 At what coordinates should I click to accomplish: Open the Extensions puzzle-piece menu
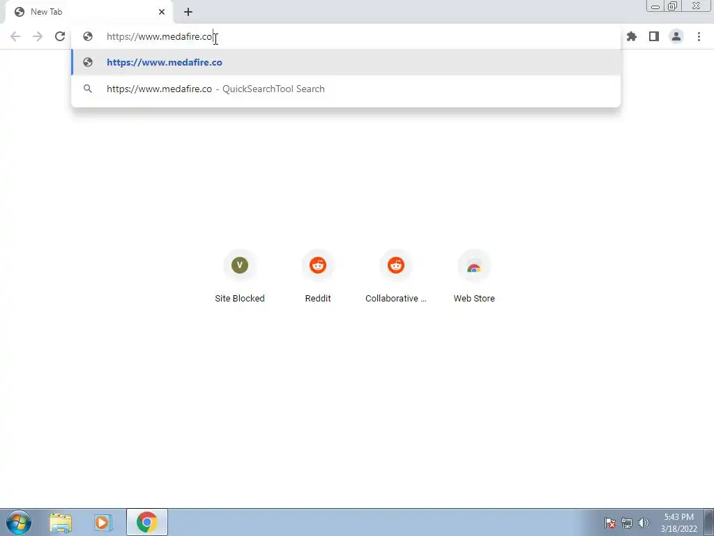tap(631, 36)
